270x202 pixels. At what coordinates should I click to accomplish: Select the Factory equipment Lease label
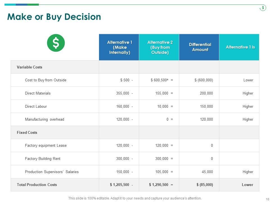tap(46, 146)
